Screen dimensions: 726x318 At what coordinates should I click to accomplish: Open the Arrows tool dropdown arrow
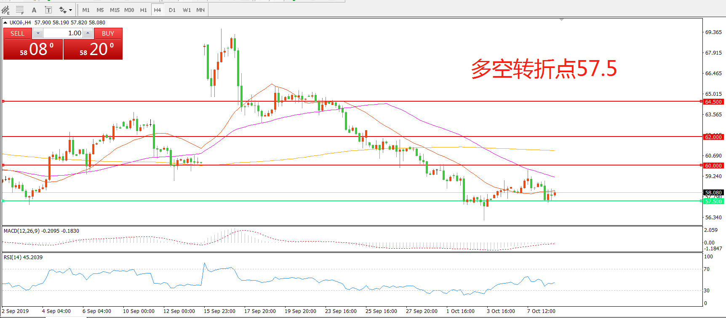pos(70,10)
